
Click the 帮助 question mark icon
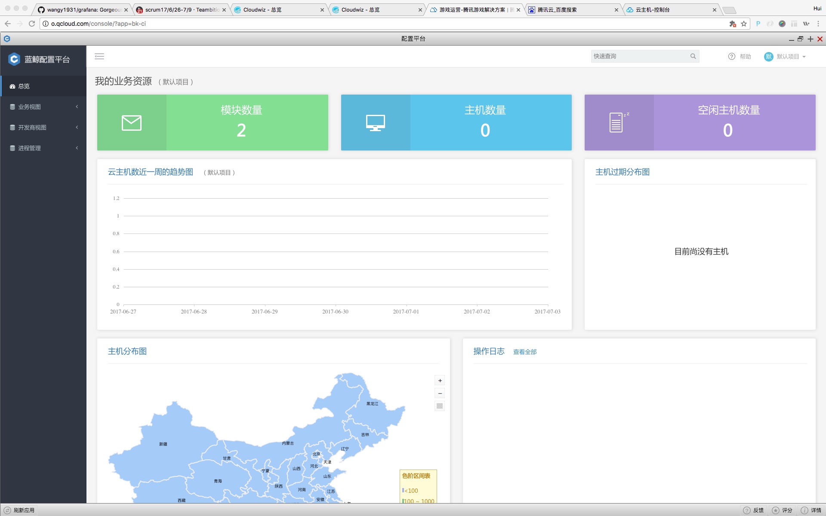[x=731, y=56]
